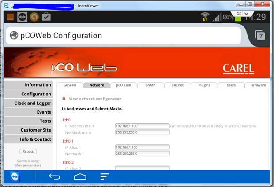Maximize the TeamViewer window
This screenshot has width=274, height=187.
[x=250, y=4]
